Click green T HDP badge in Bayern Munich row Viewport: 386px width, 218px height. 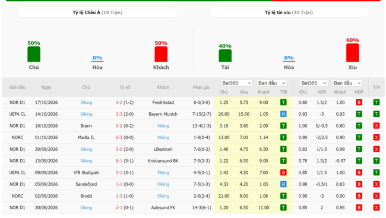tap(359, 114)
